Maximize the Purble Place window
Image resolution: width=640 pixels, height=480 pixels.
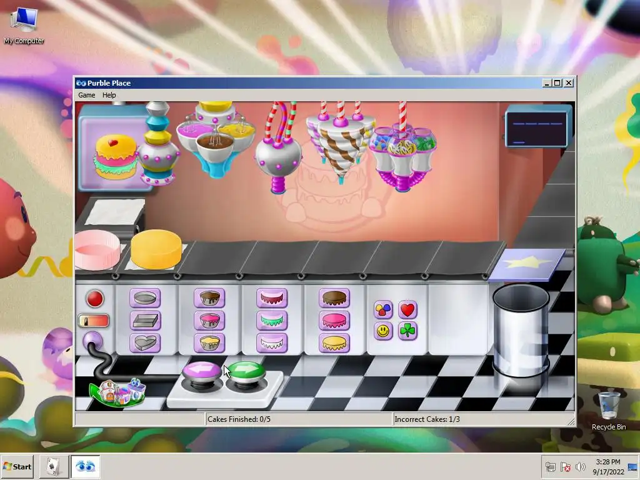click(557, 83)
